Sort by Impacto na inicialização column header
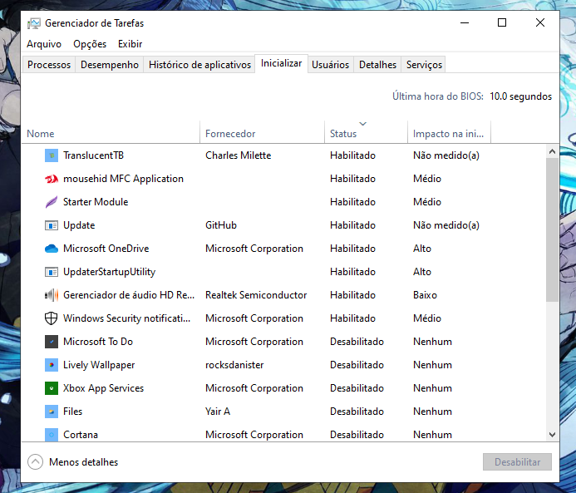This screenshot has width=576, height=493. click(450, 132)
